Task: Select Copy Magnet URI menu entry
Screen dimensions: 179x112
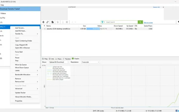Action: [21, 45]
